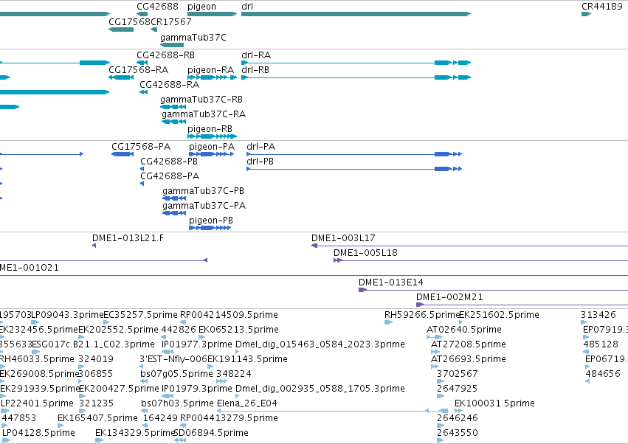Select the Dmel_dig_015463_0584_2023.3prime label
This screenshot has height=444, width=628.
tap(320, 344)
